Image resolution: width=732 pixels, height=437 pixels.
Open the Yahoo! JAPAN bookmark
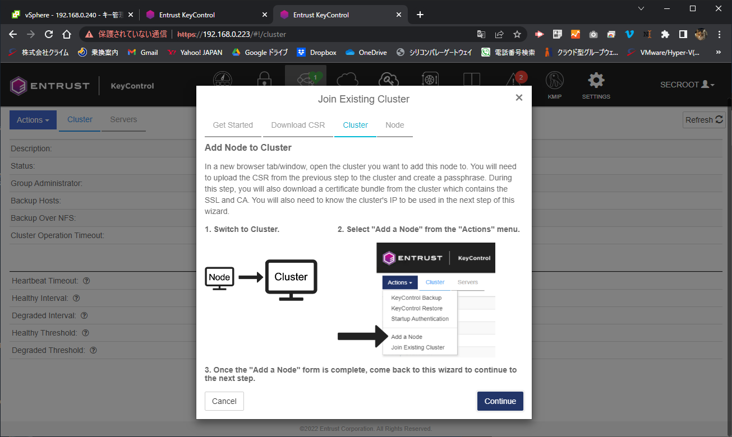pos(195,52)
